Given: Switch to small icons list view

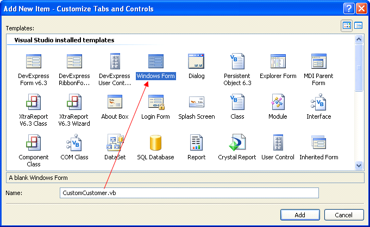Looking at the screenshot, I should coord(359,25).
